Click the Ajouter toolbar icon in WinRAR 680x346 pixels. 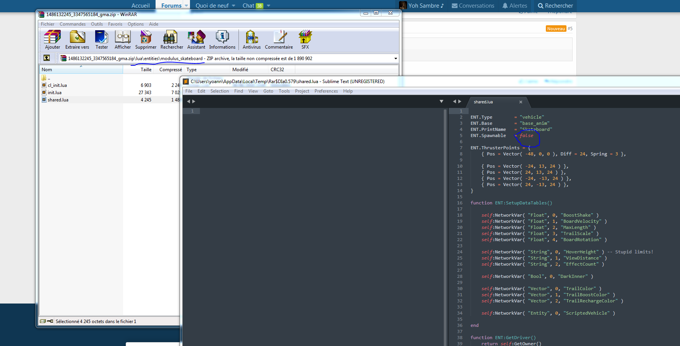[52, 40]
